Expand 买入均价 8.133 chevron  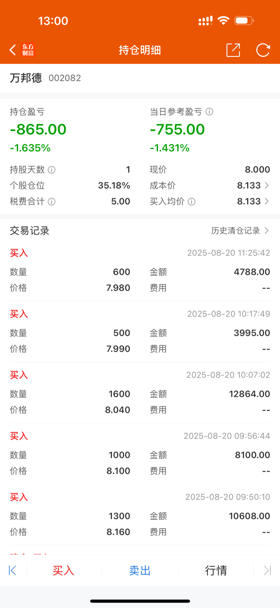pyautogui.click(x=267, y=201)
